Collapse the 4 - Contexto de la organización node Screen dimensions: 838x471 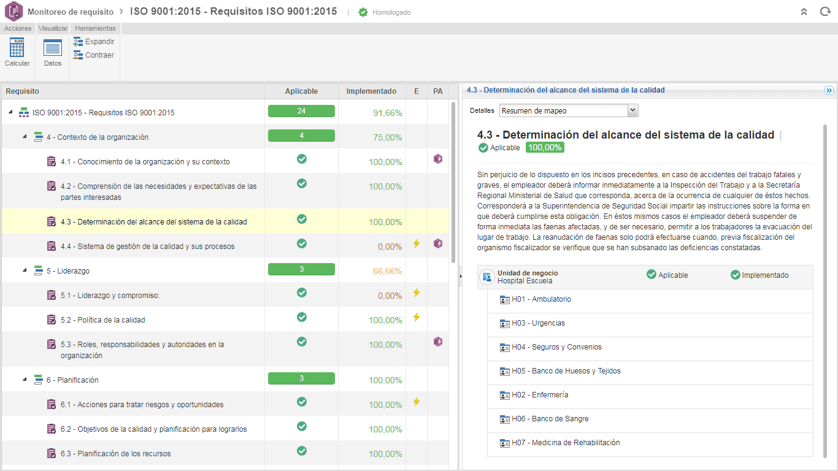coord(25,137)
